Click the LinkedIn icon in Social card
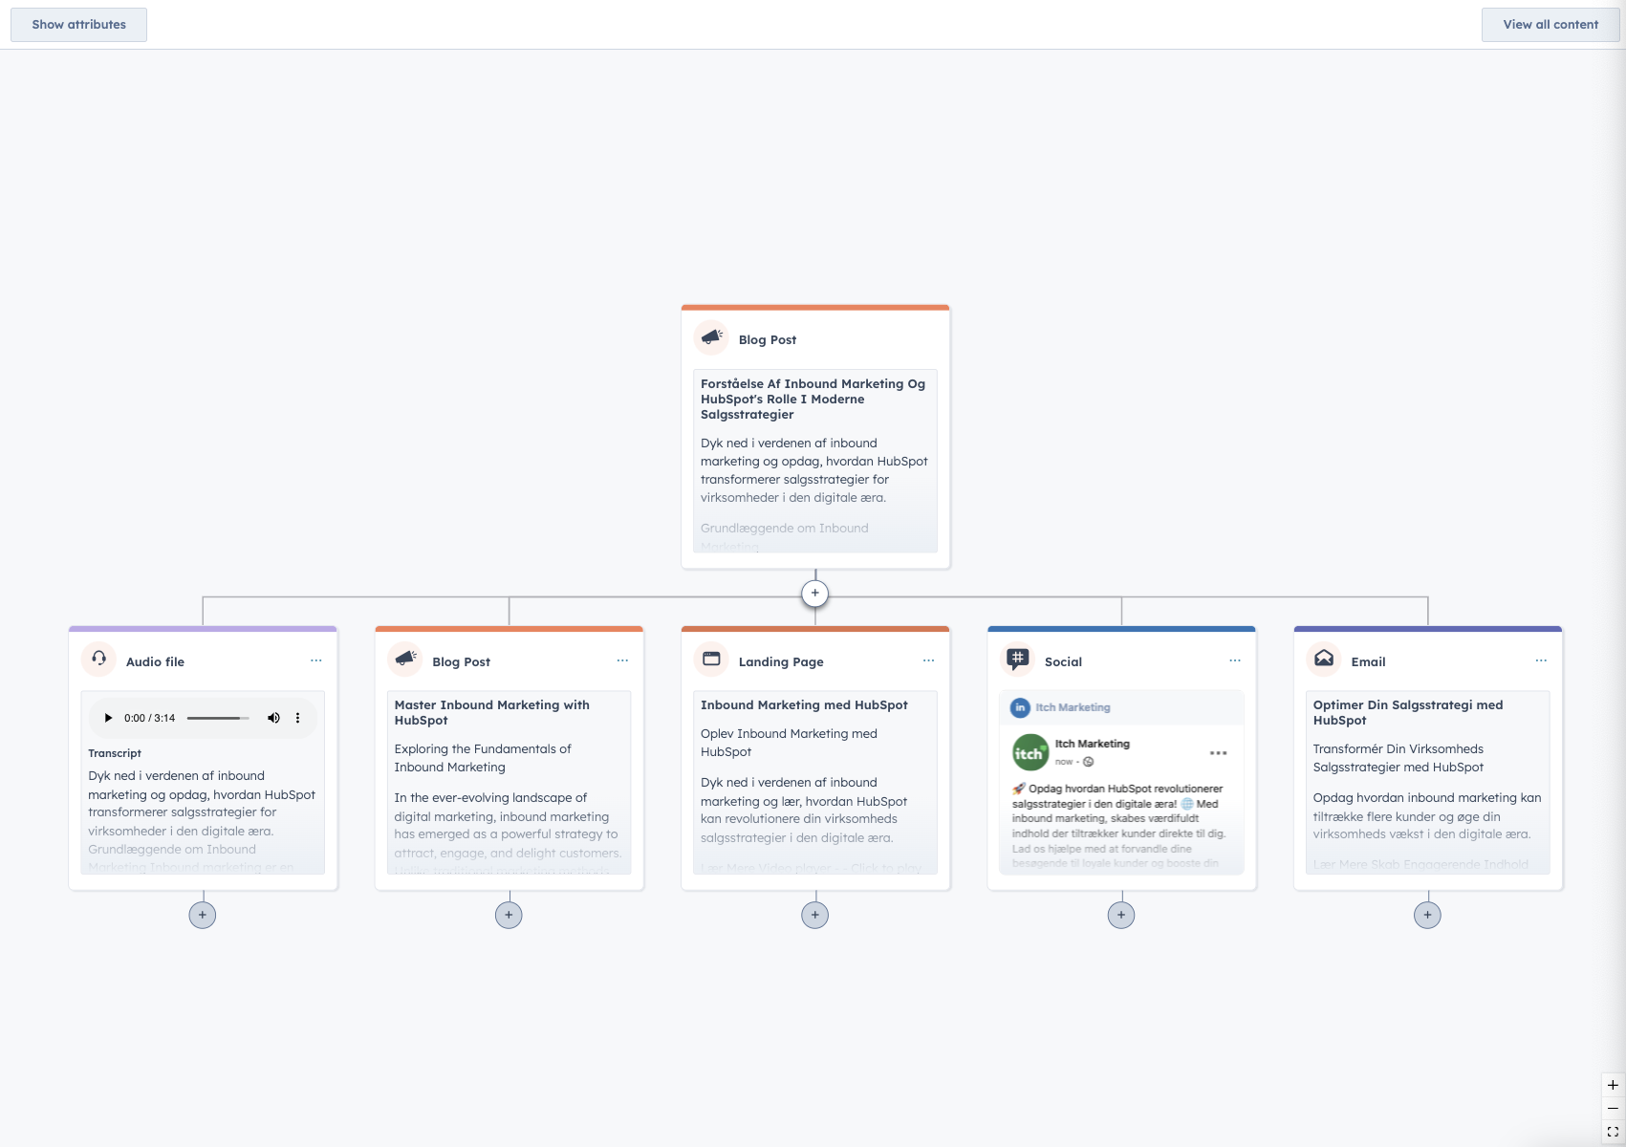 coord(1020,707)
